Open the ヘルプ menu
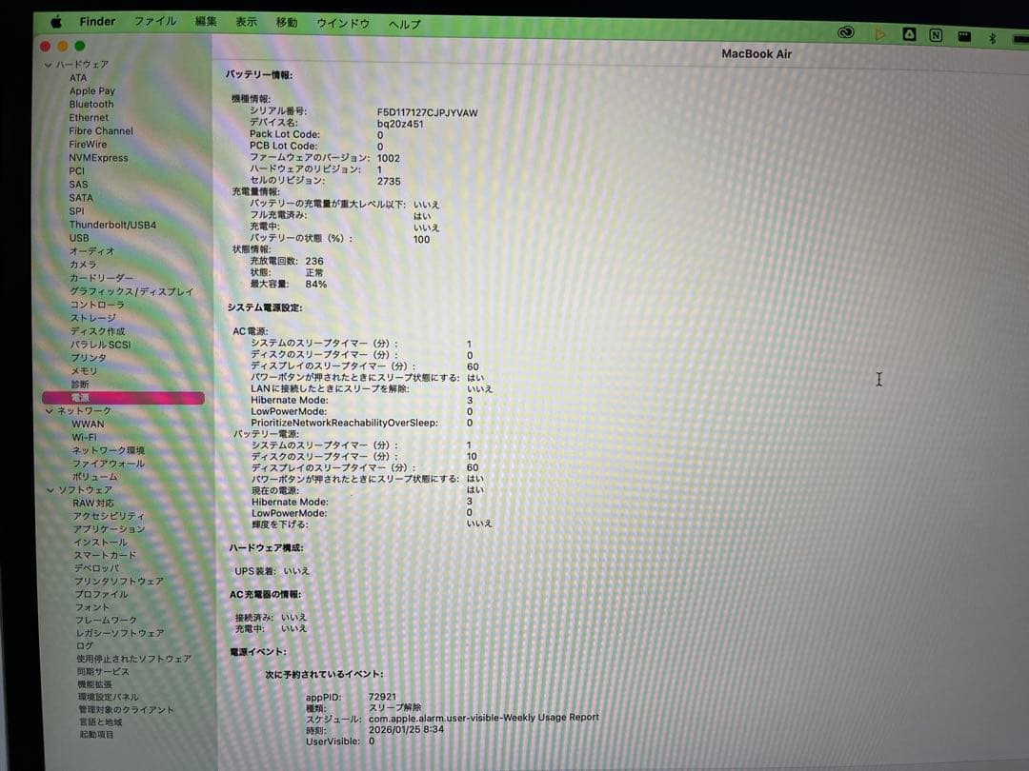Image resolution: width=1029 pixels, height=771 pixels. (x=404, y=24)
